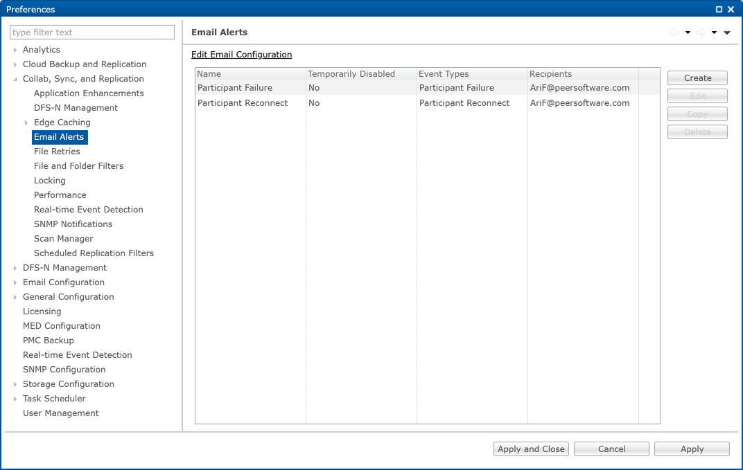Screen dimensions: 743x470
Task: Select the top-level Real-time Event Detection item
Action: (x=78, y=355)
